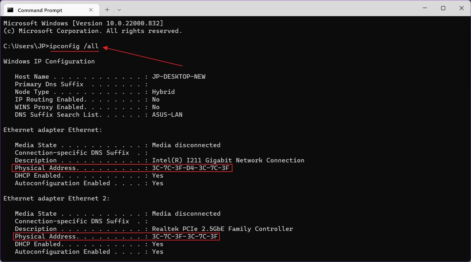Click the maximize window icon

point(443,8)
